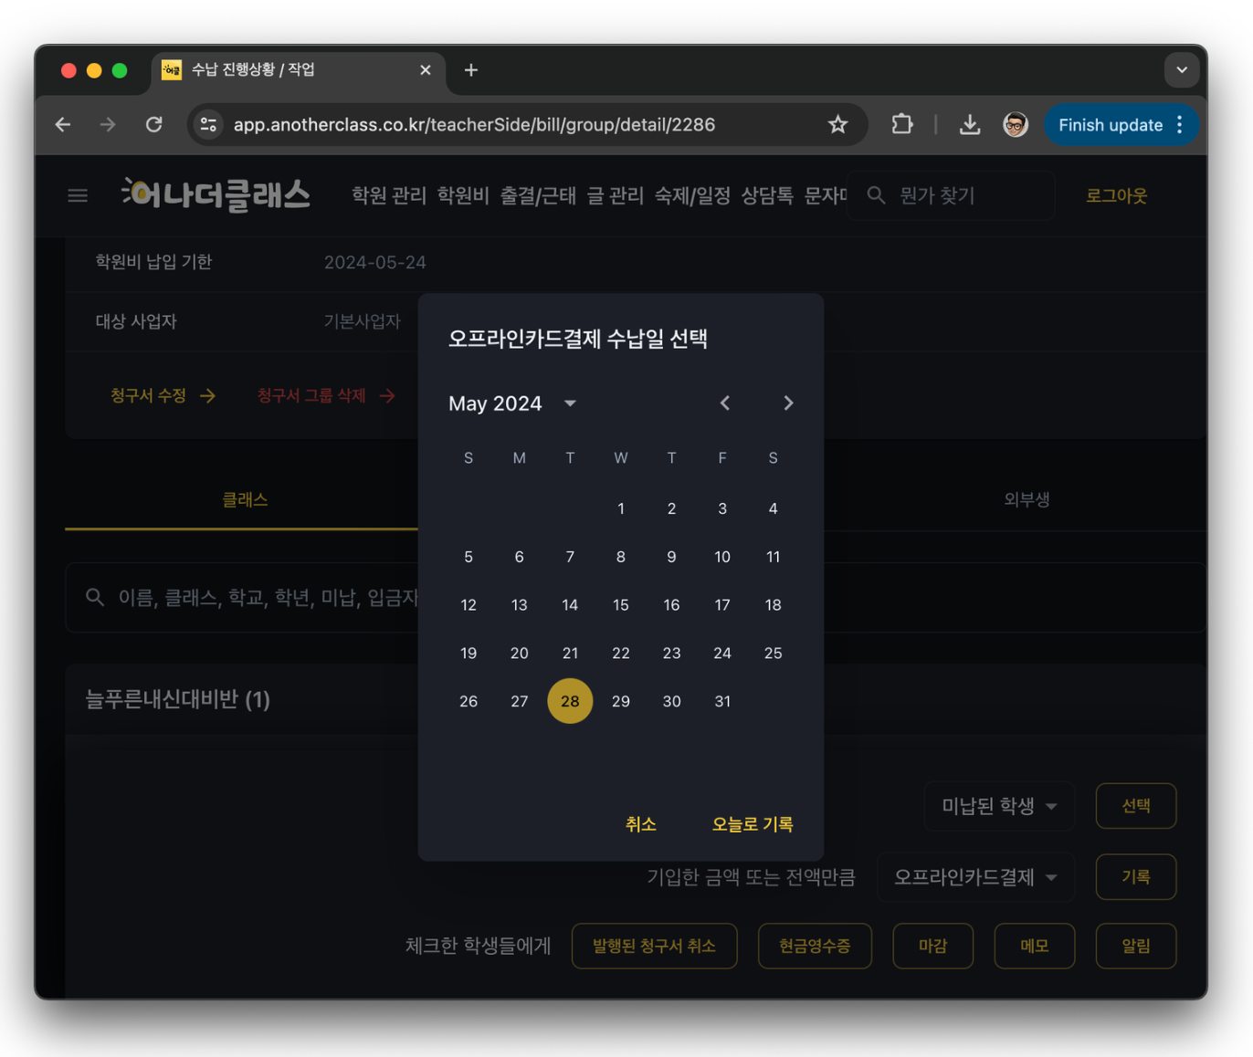1253x1057 pixels.
Task: Click the magnifier icon in student search
Action: (x=95, y=597)
